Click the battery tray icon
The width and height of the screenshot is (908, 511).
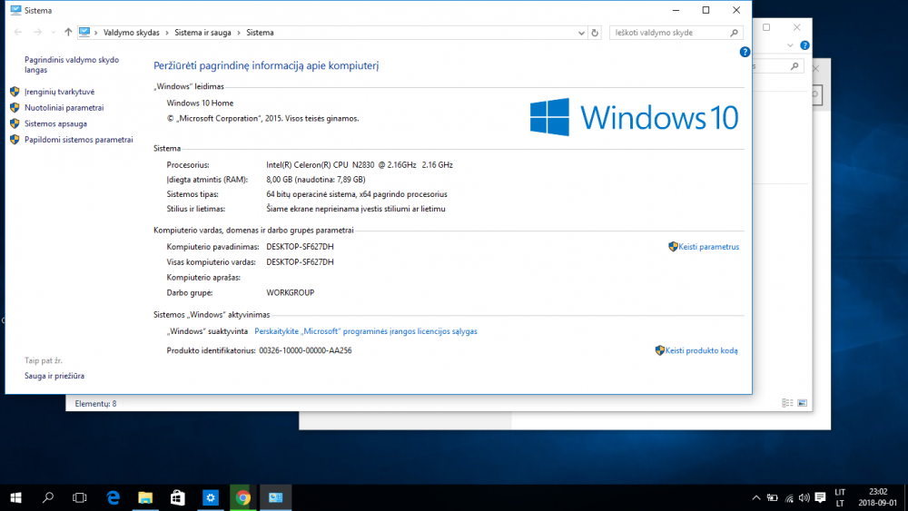[x=773, y=497]
